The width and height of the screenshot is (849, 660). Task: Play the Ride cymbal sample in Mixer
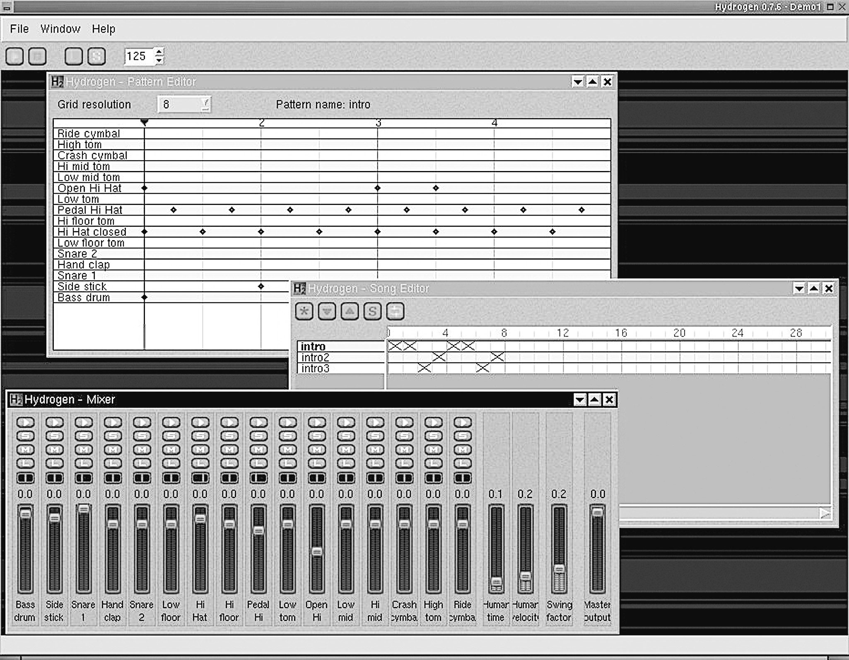tap(463, 422)
